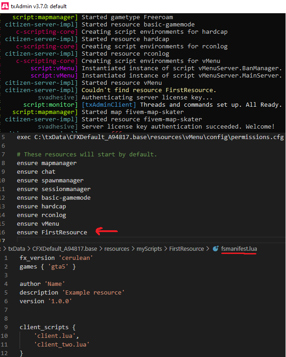Image resolution: width=286 pixels, height=357 pixels.
Task: Click the txAdmin logo icon in title bar
Action: (x=5, y=6)
